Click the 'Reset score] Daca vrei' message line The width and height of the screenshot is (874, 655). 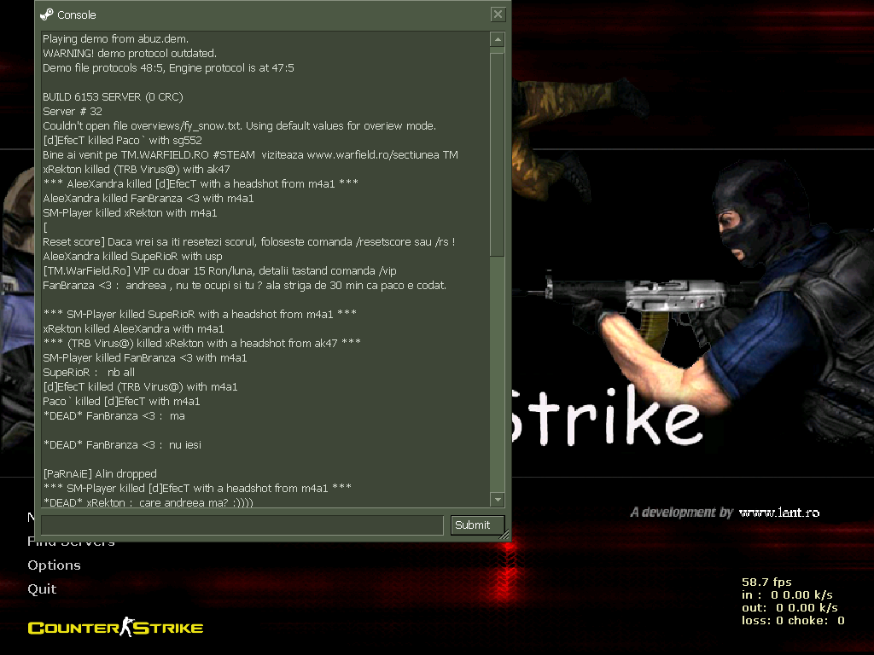tap(249, 241)
